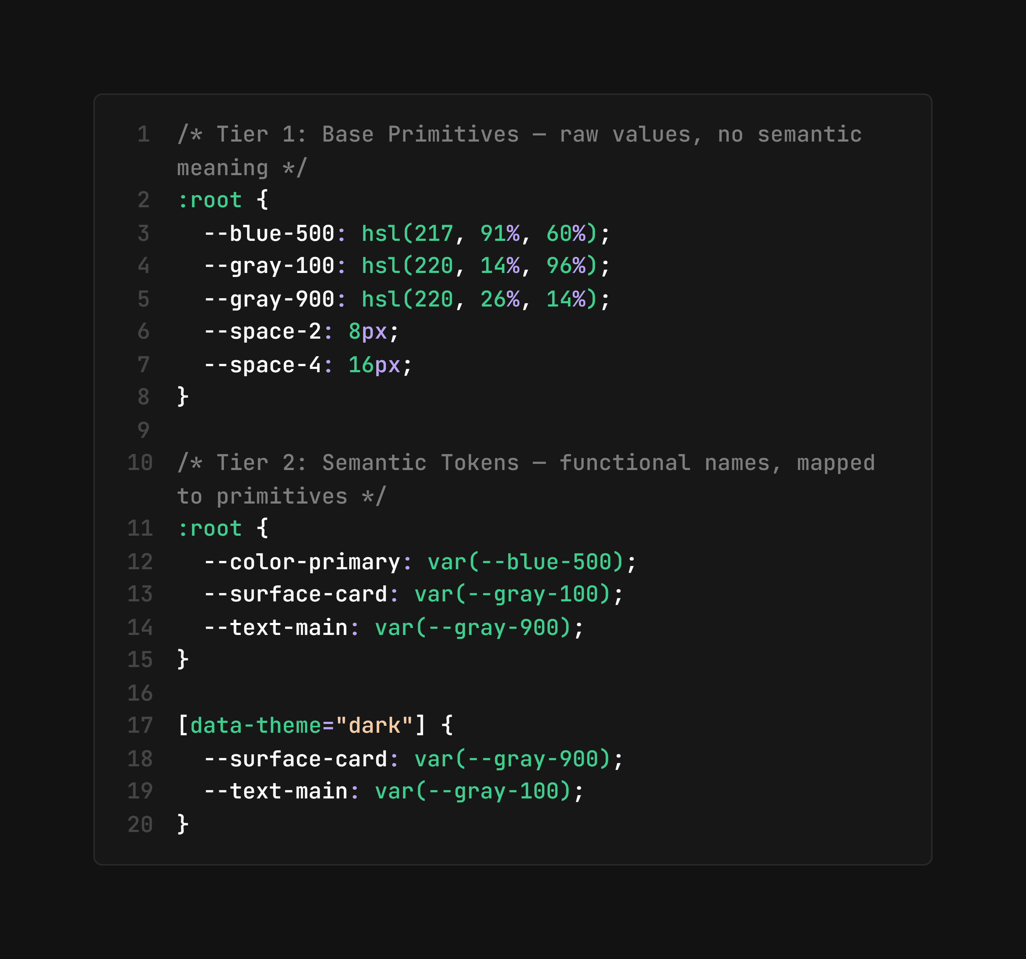Click the --gray-100 variable declaration
Image resolution: width=1026 pixels, height=959 pixels.
407,266
